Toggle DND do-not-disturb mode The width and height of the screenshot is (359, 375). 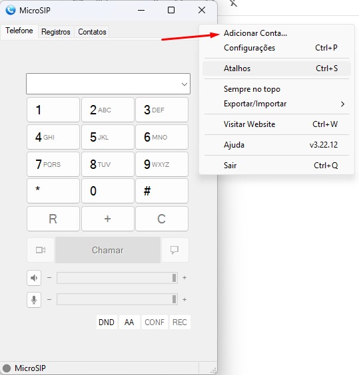pyautogui.click(x=107, y=322)
